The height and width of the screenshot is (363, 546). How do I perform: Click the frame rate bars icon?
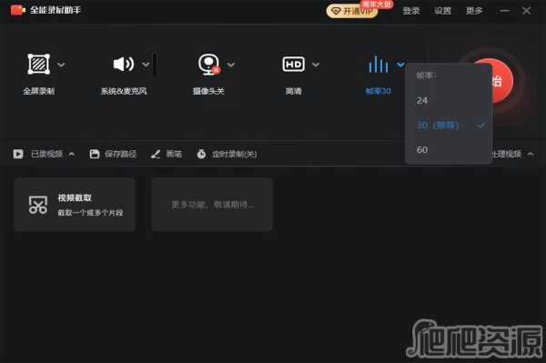pos(379,64)
